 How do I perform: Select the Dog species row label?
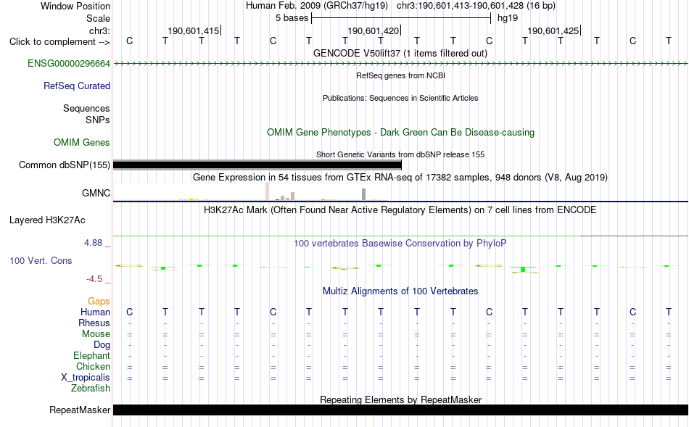click(102, 345)
